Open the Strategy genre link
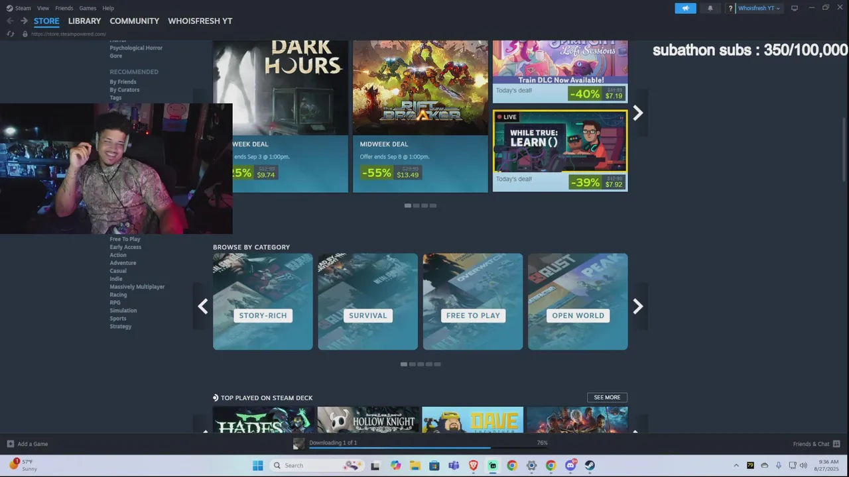 pos(121,327)
